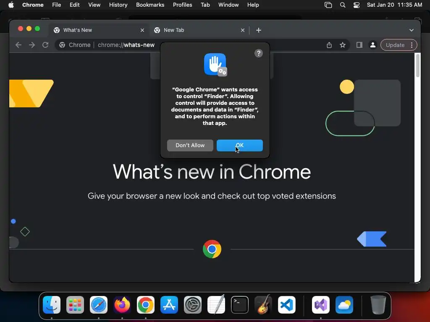430x322 pixels.
Task: Click the Chrome site info chip
Action: tap(75, 45)
